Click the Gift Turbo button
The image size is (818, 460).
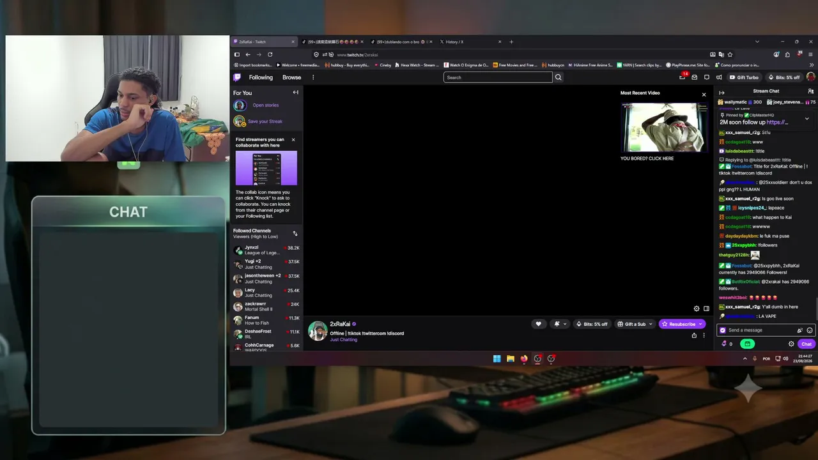point(744,77)
